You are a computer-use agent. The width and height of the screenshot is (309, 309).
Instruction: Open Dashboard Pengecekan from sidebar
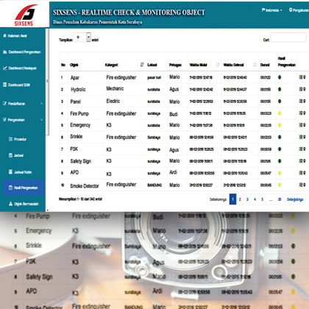[x=22, y=52]
